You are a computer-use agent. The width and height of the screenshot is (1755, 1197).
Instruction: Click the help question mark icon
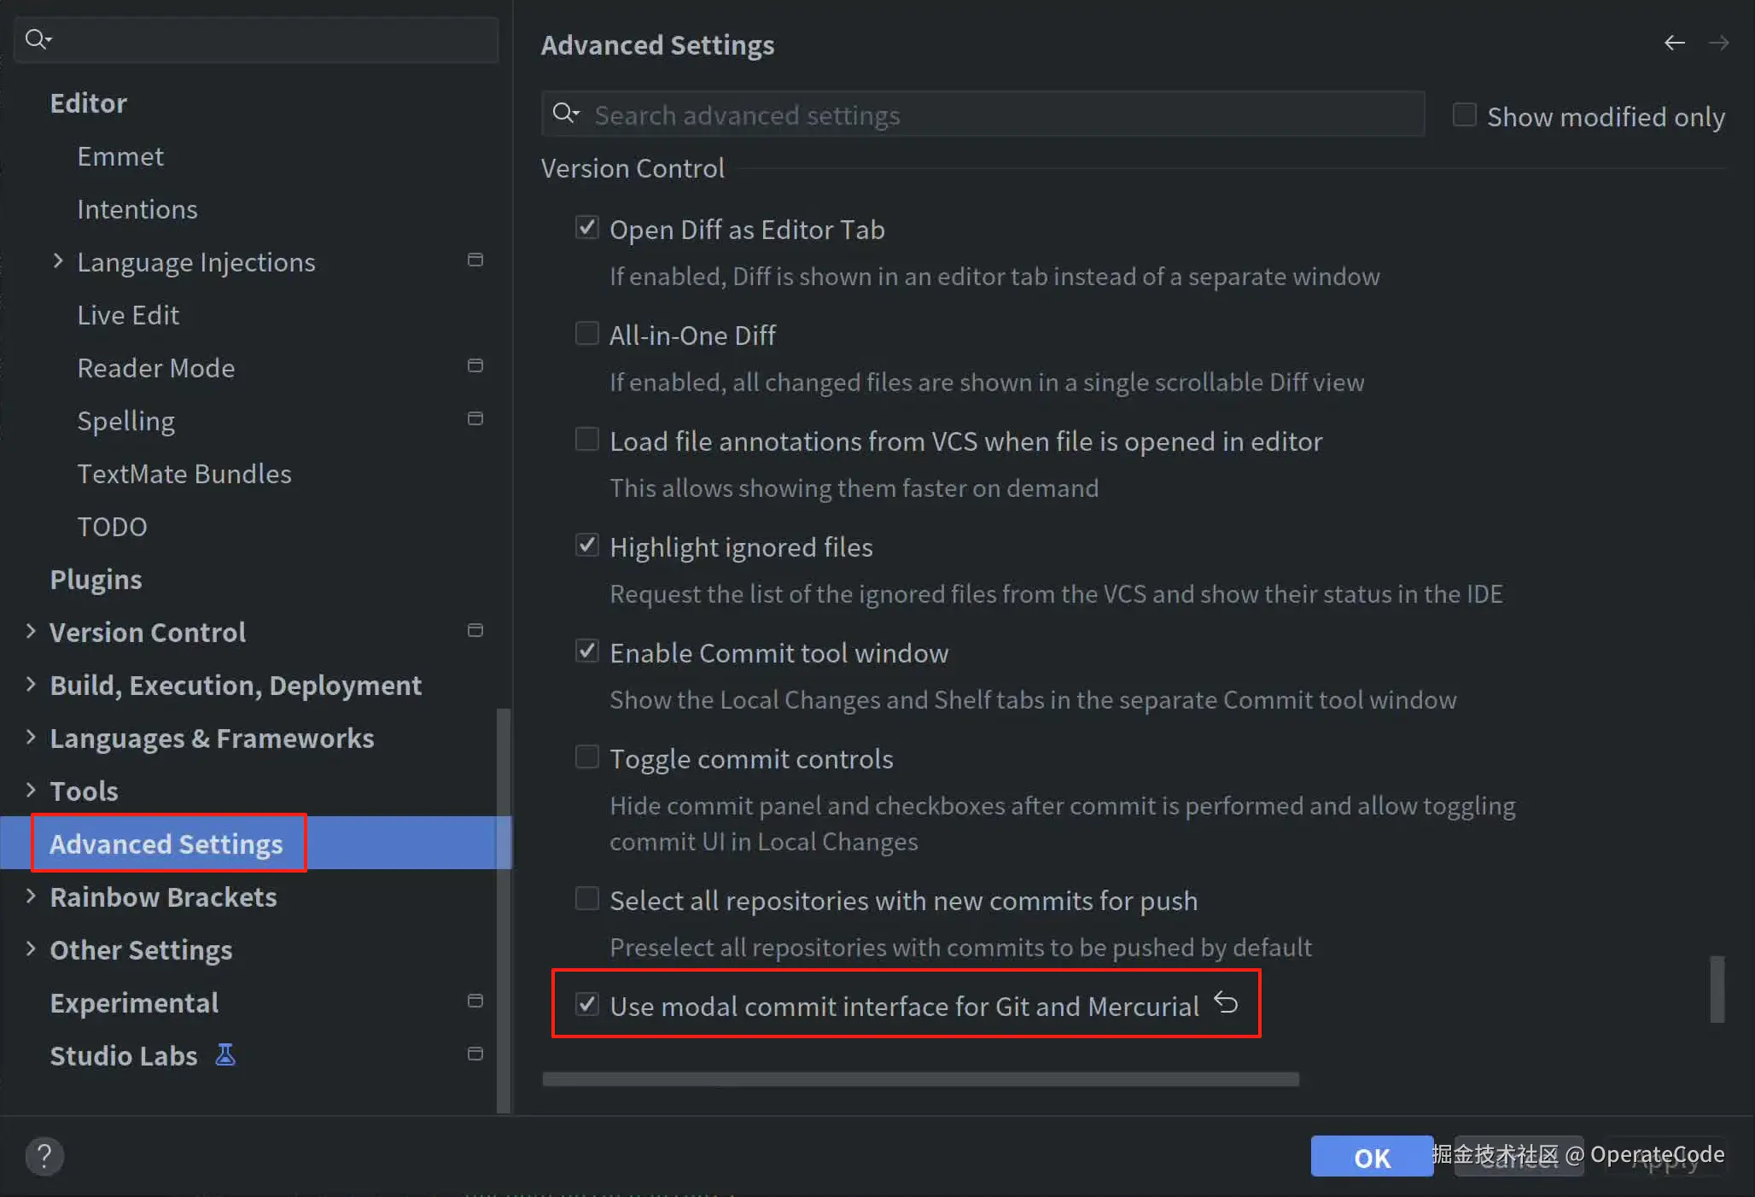[44, 1156]
